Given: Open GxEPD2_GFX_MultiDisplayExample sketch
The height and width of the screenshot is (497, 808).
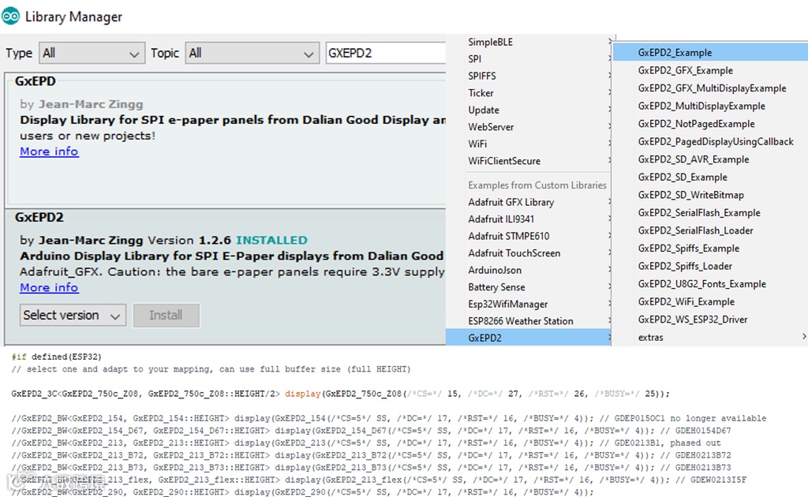Looking at the screenshot, I should (711, 88).
